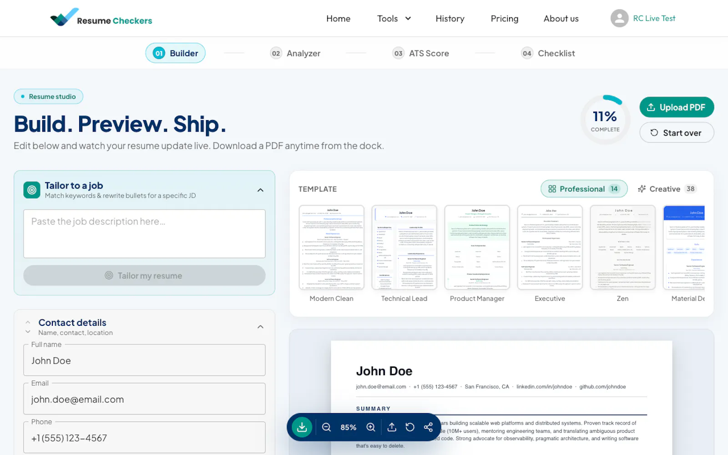The image size is (728, 455).
Task: Switch to step 04 Checklist
Action: coord(548,53)
